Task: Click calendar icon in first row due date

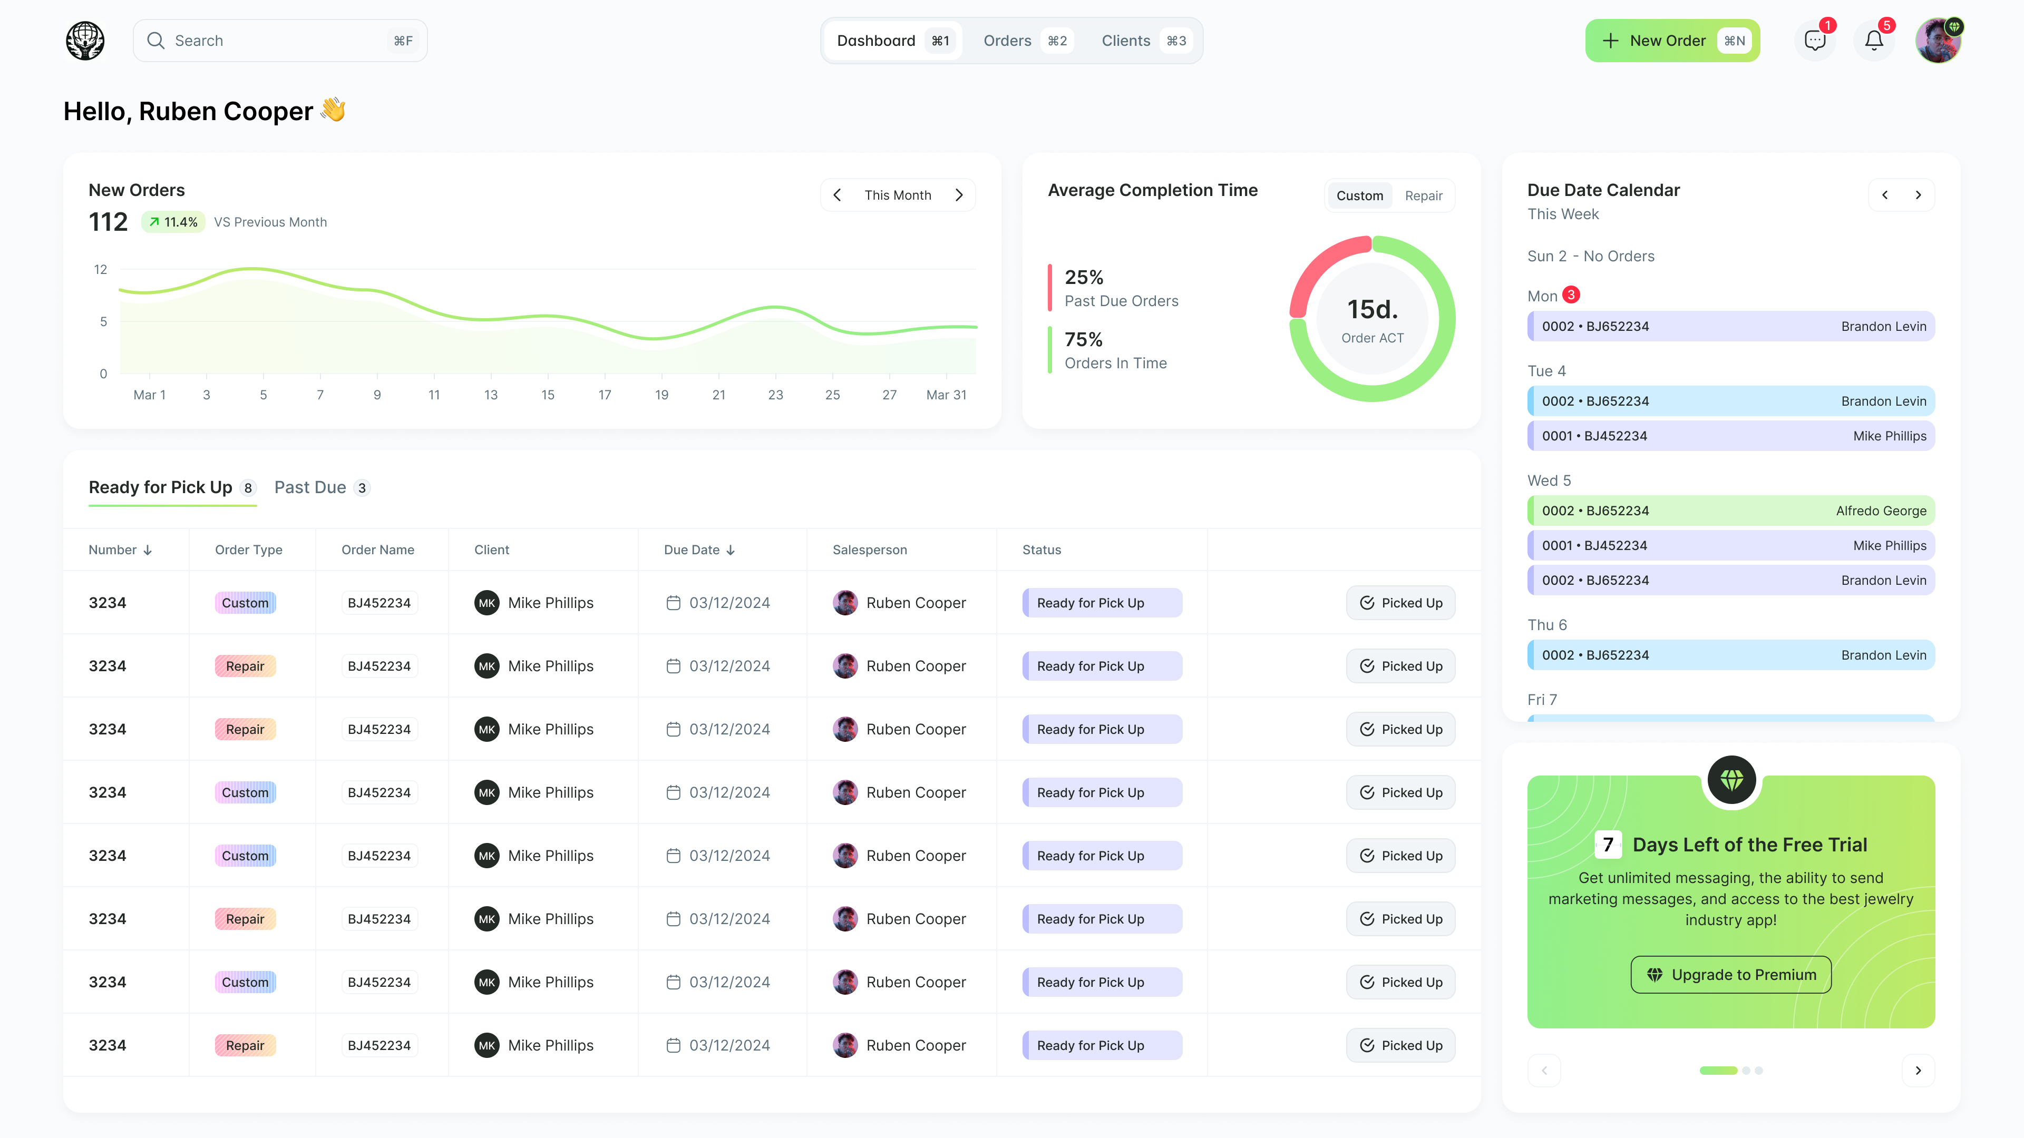Action: [673, 603]
